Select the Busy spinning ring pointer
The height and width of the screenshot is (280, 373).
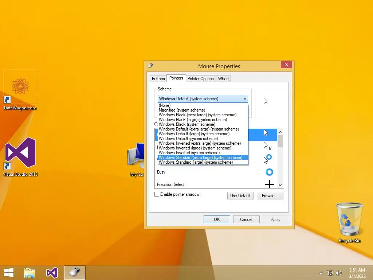click(x=269, y=172)
